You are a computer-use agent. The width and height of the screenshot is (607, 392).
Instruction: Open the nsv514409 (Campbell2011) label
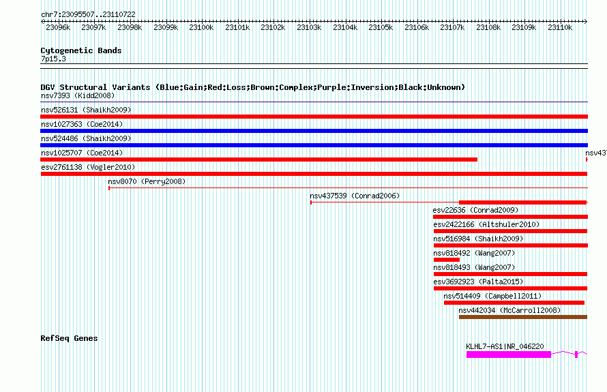[492, 296]
